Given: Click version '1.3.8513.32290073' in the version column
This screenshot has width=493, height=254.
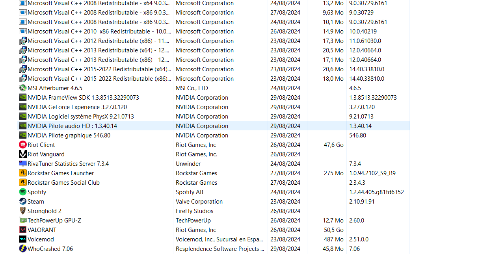Looking at the screenshot, I should point(373,98).
